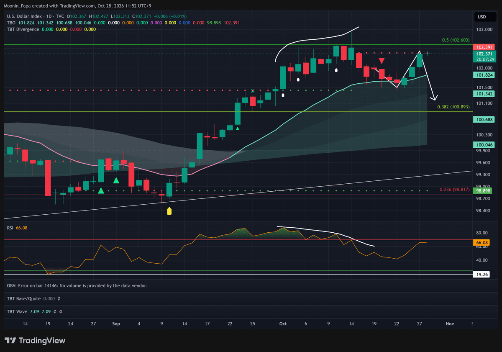Click the 0.5 (102.603) Fibonacci label
This screenshot has width=502, height=352.
coord(456,40)
